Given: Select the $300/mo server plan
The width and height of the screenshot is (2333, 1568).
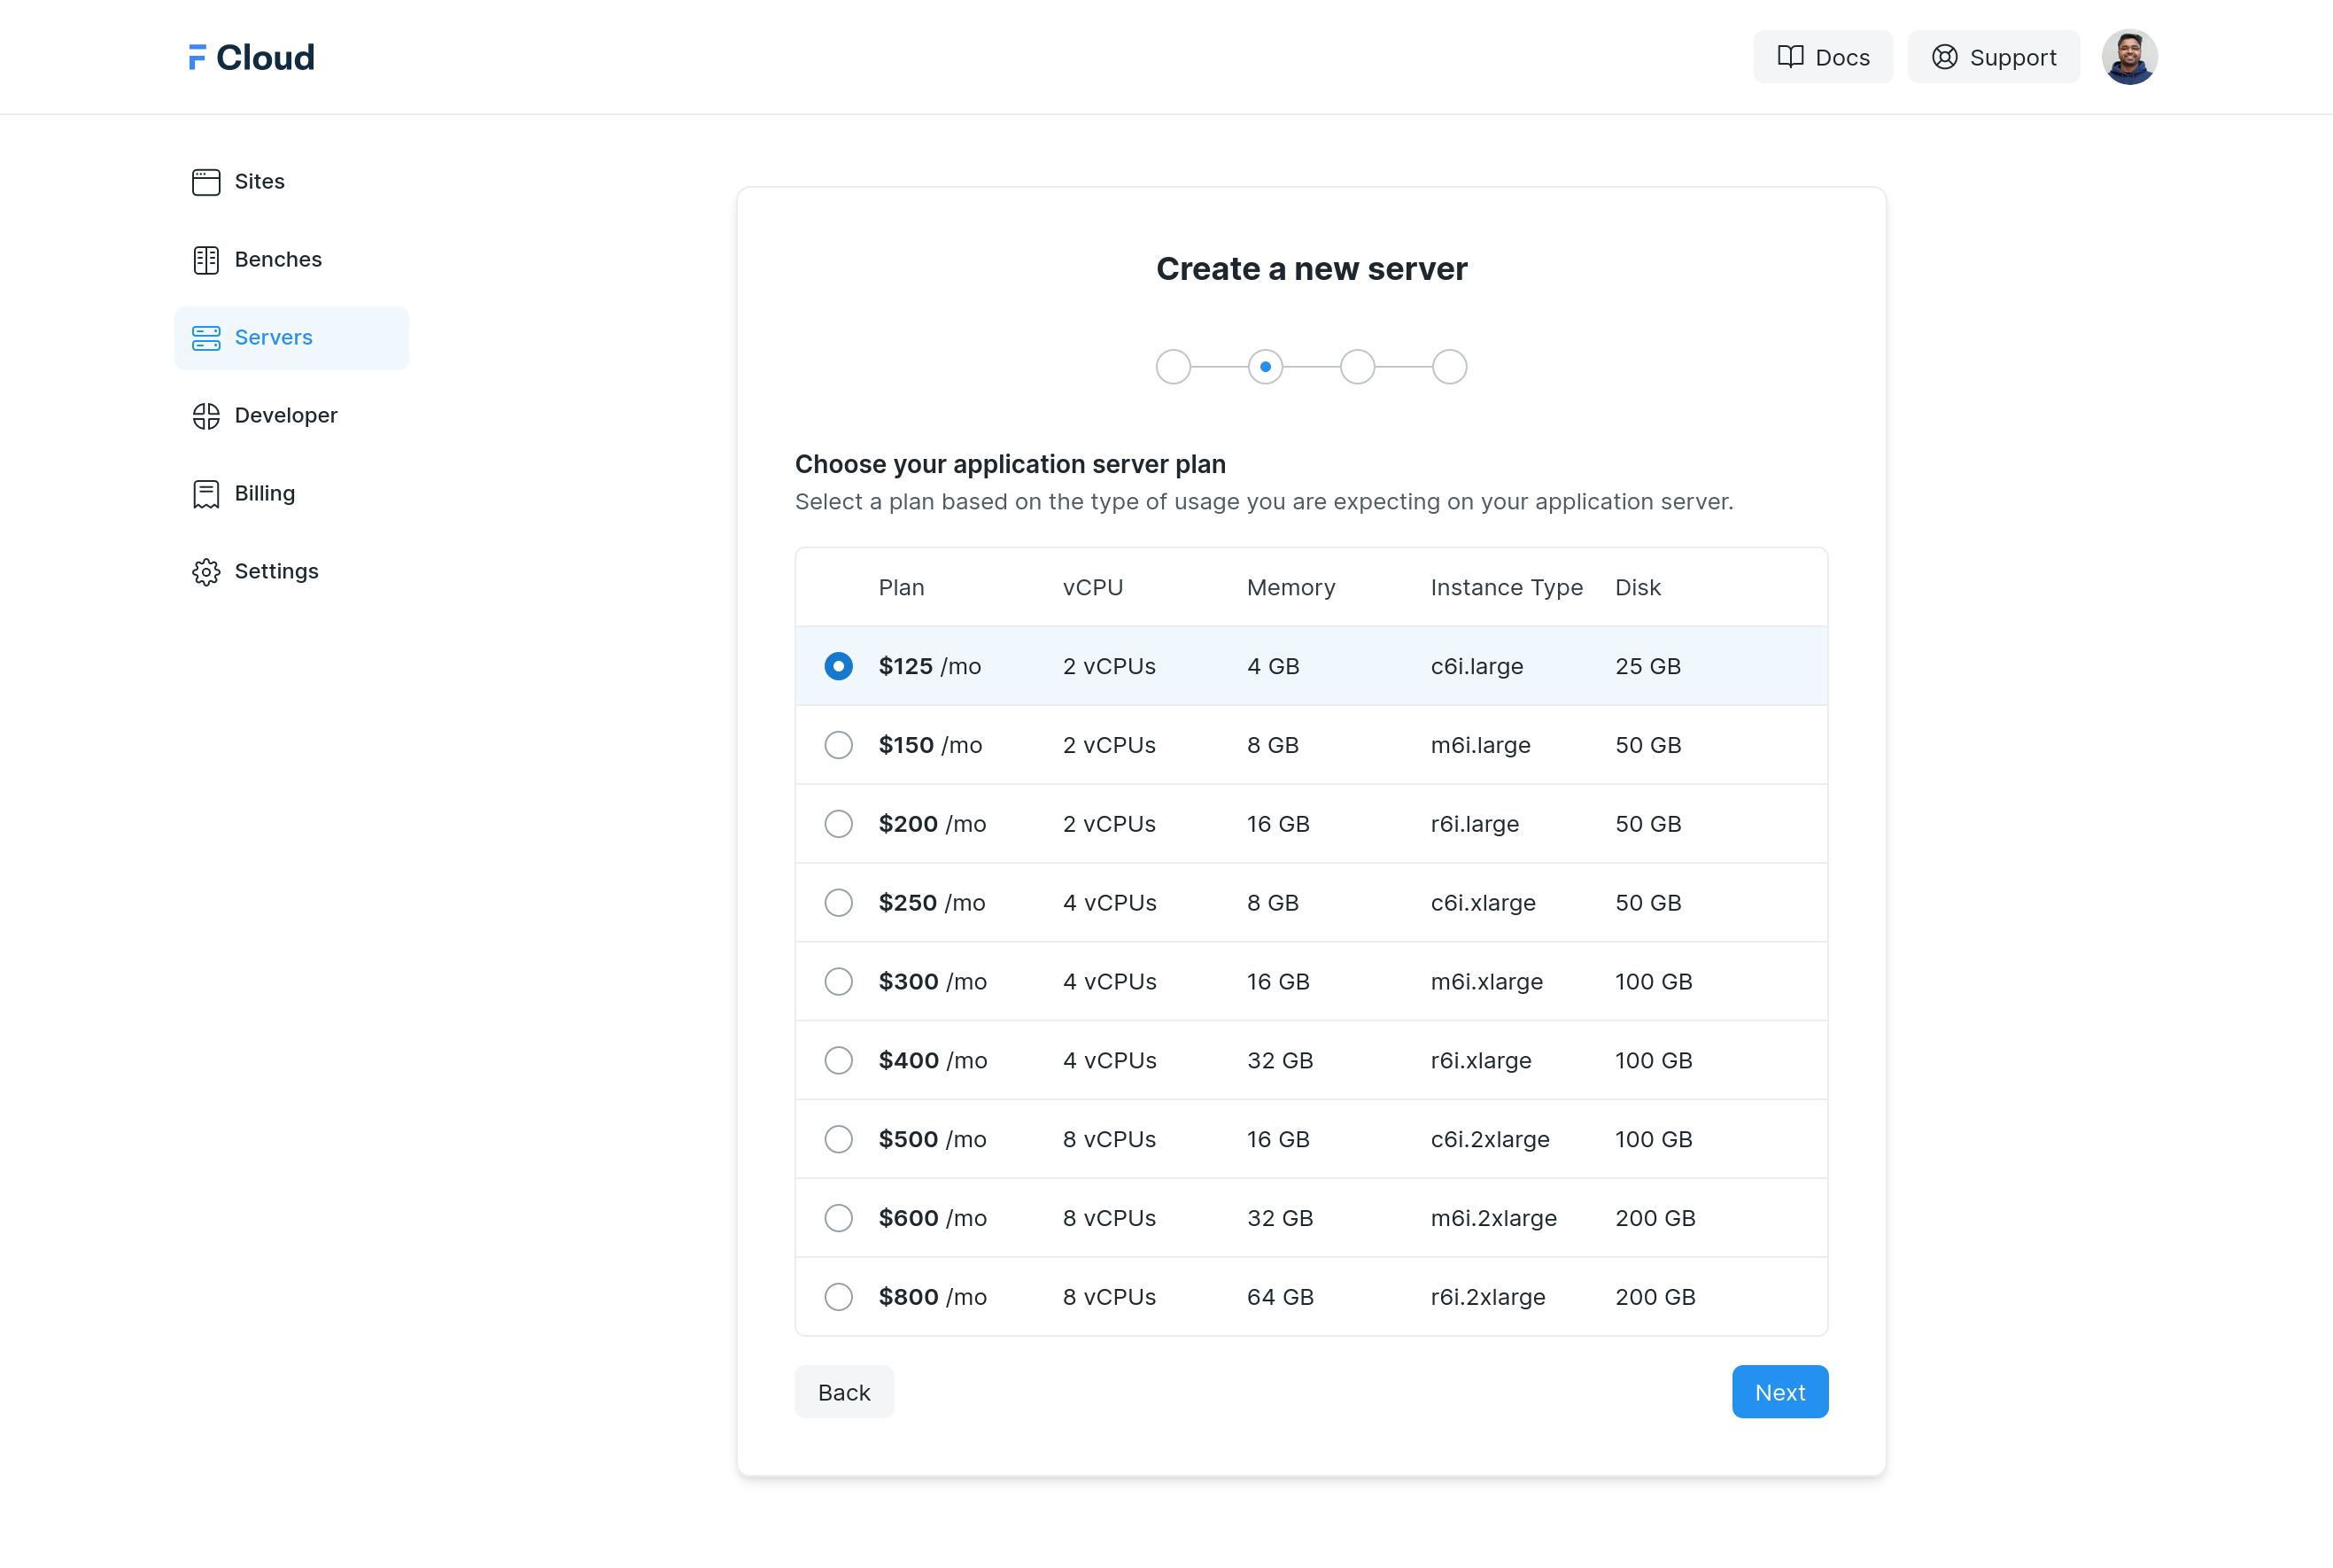Looking at the screenshot, I should 836,982.
